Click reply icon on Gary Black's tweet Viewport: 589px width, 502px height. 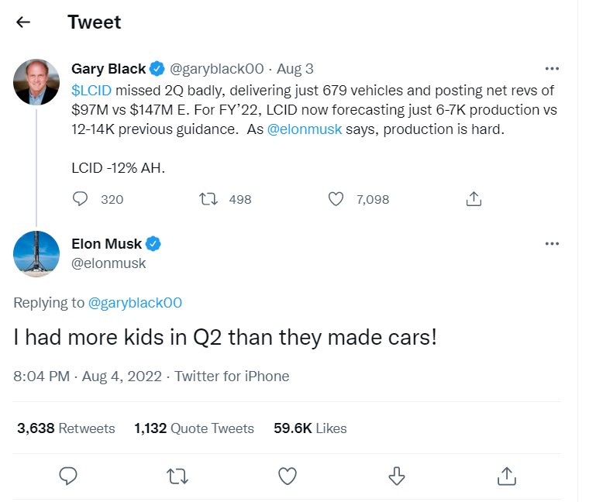[81, 199]
